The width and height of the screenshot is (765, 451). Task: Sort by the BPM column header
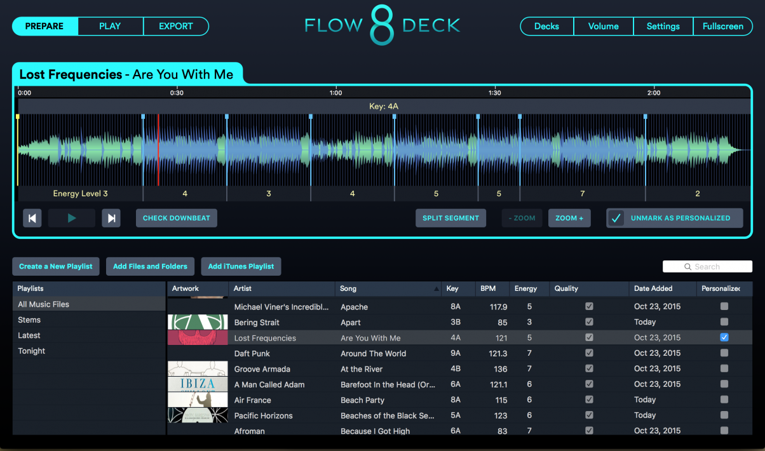coord(492,289)
